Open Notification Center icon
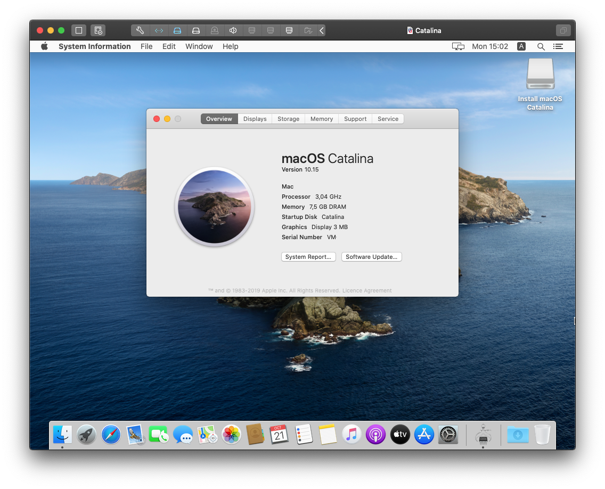Screen dimensions: 605x489 558,46
